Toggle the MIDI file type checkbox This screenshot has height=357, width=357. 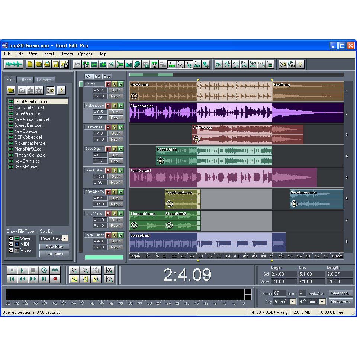[x=11, y=244]
